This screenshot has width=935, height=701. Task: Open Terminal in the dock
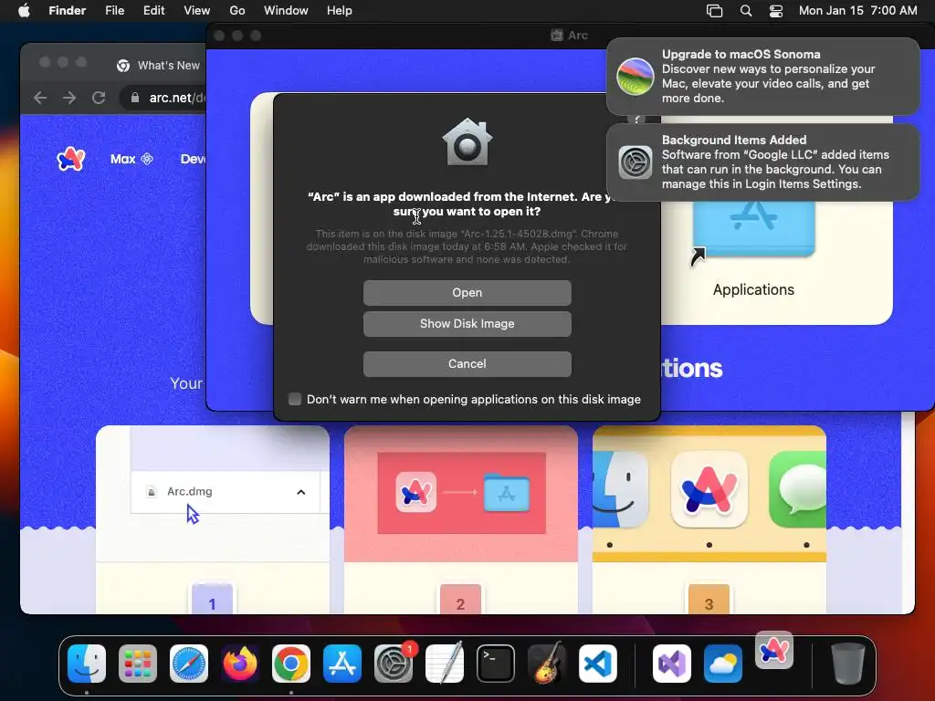[x=496, y=664]
